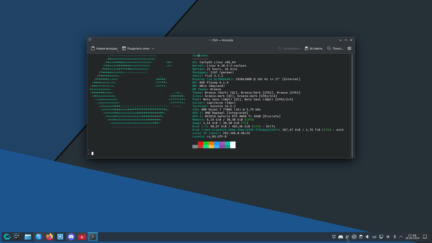Open the brightness and color tray icon
This screenshot has height=243, width=432.
pos(388,237)
